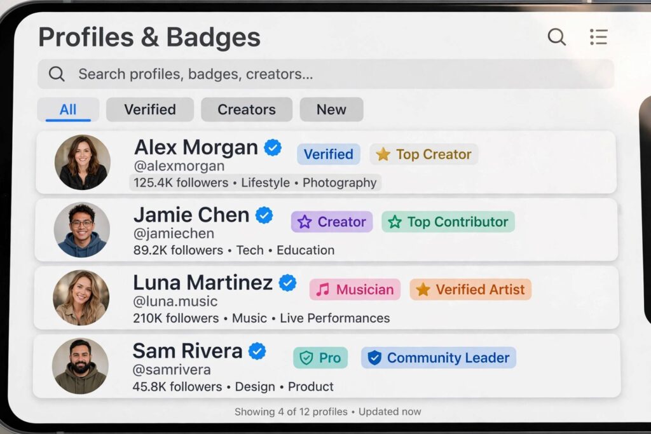Click '125.4K followers • Lifestyle • Photography' text
Image resolution: width=651 pixels, height=434 pixels.
(255, 182)
